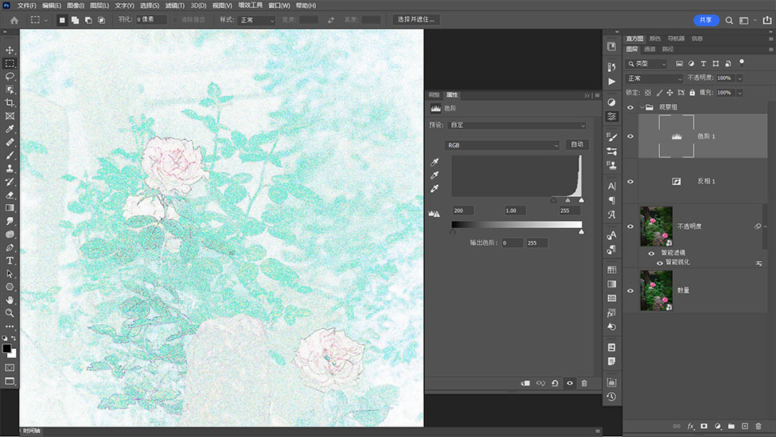Click the white point eyedropper in Levels
Screen dimensions: 776x437
click(x=434, y=189)
